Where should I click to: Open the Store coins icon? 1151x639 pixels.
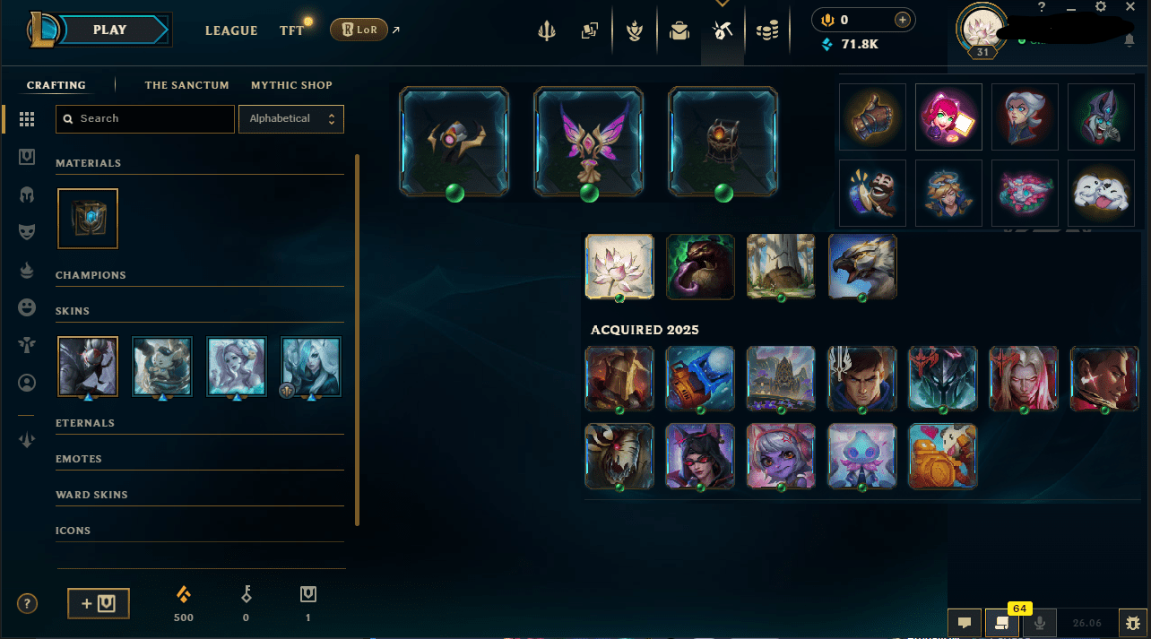tap(766, 31)
